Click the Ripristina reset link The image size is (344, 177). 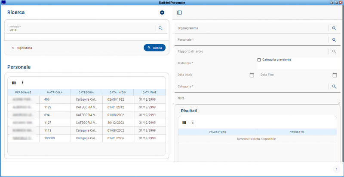coord(22,48)
